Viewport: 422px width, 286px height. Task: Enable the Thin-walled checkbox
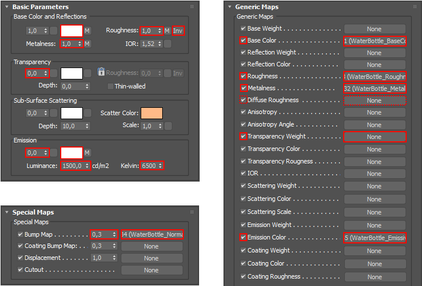(110, 86)
